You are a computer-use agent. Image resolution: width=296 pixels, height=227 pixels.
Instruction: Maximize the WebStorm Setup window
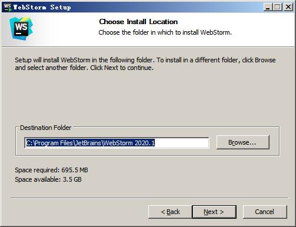tap(278, 7)
